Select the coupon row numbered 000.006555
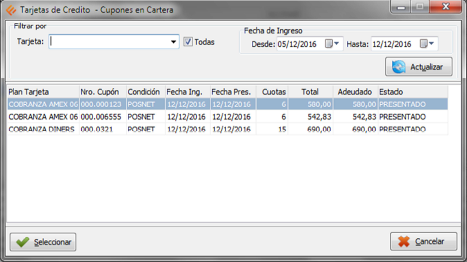Image resolution: width=467 pixels, height=262 pixels. [x=101, y=117]
